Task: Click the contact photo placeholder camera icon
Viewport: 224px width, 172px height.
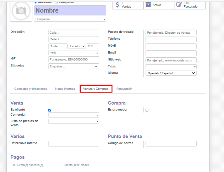Action: [x=21, y=11]
